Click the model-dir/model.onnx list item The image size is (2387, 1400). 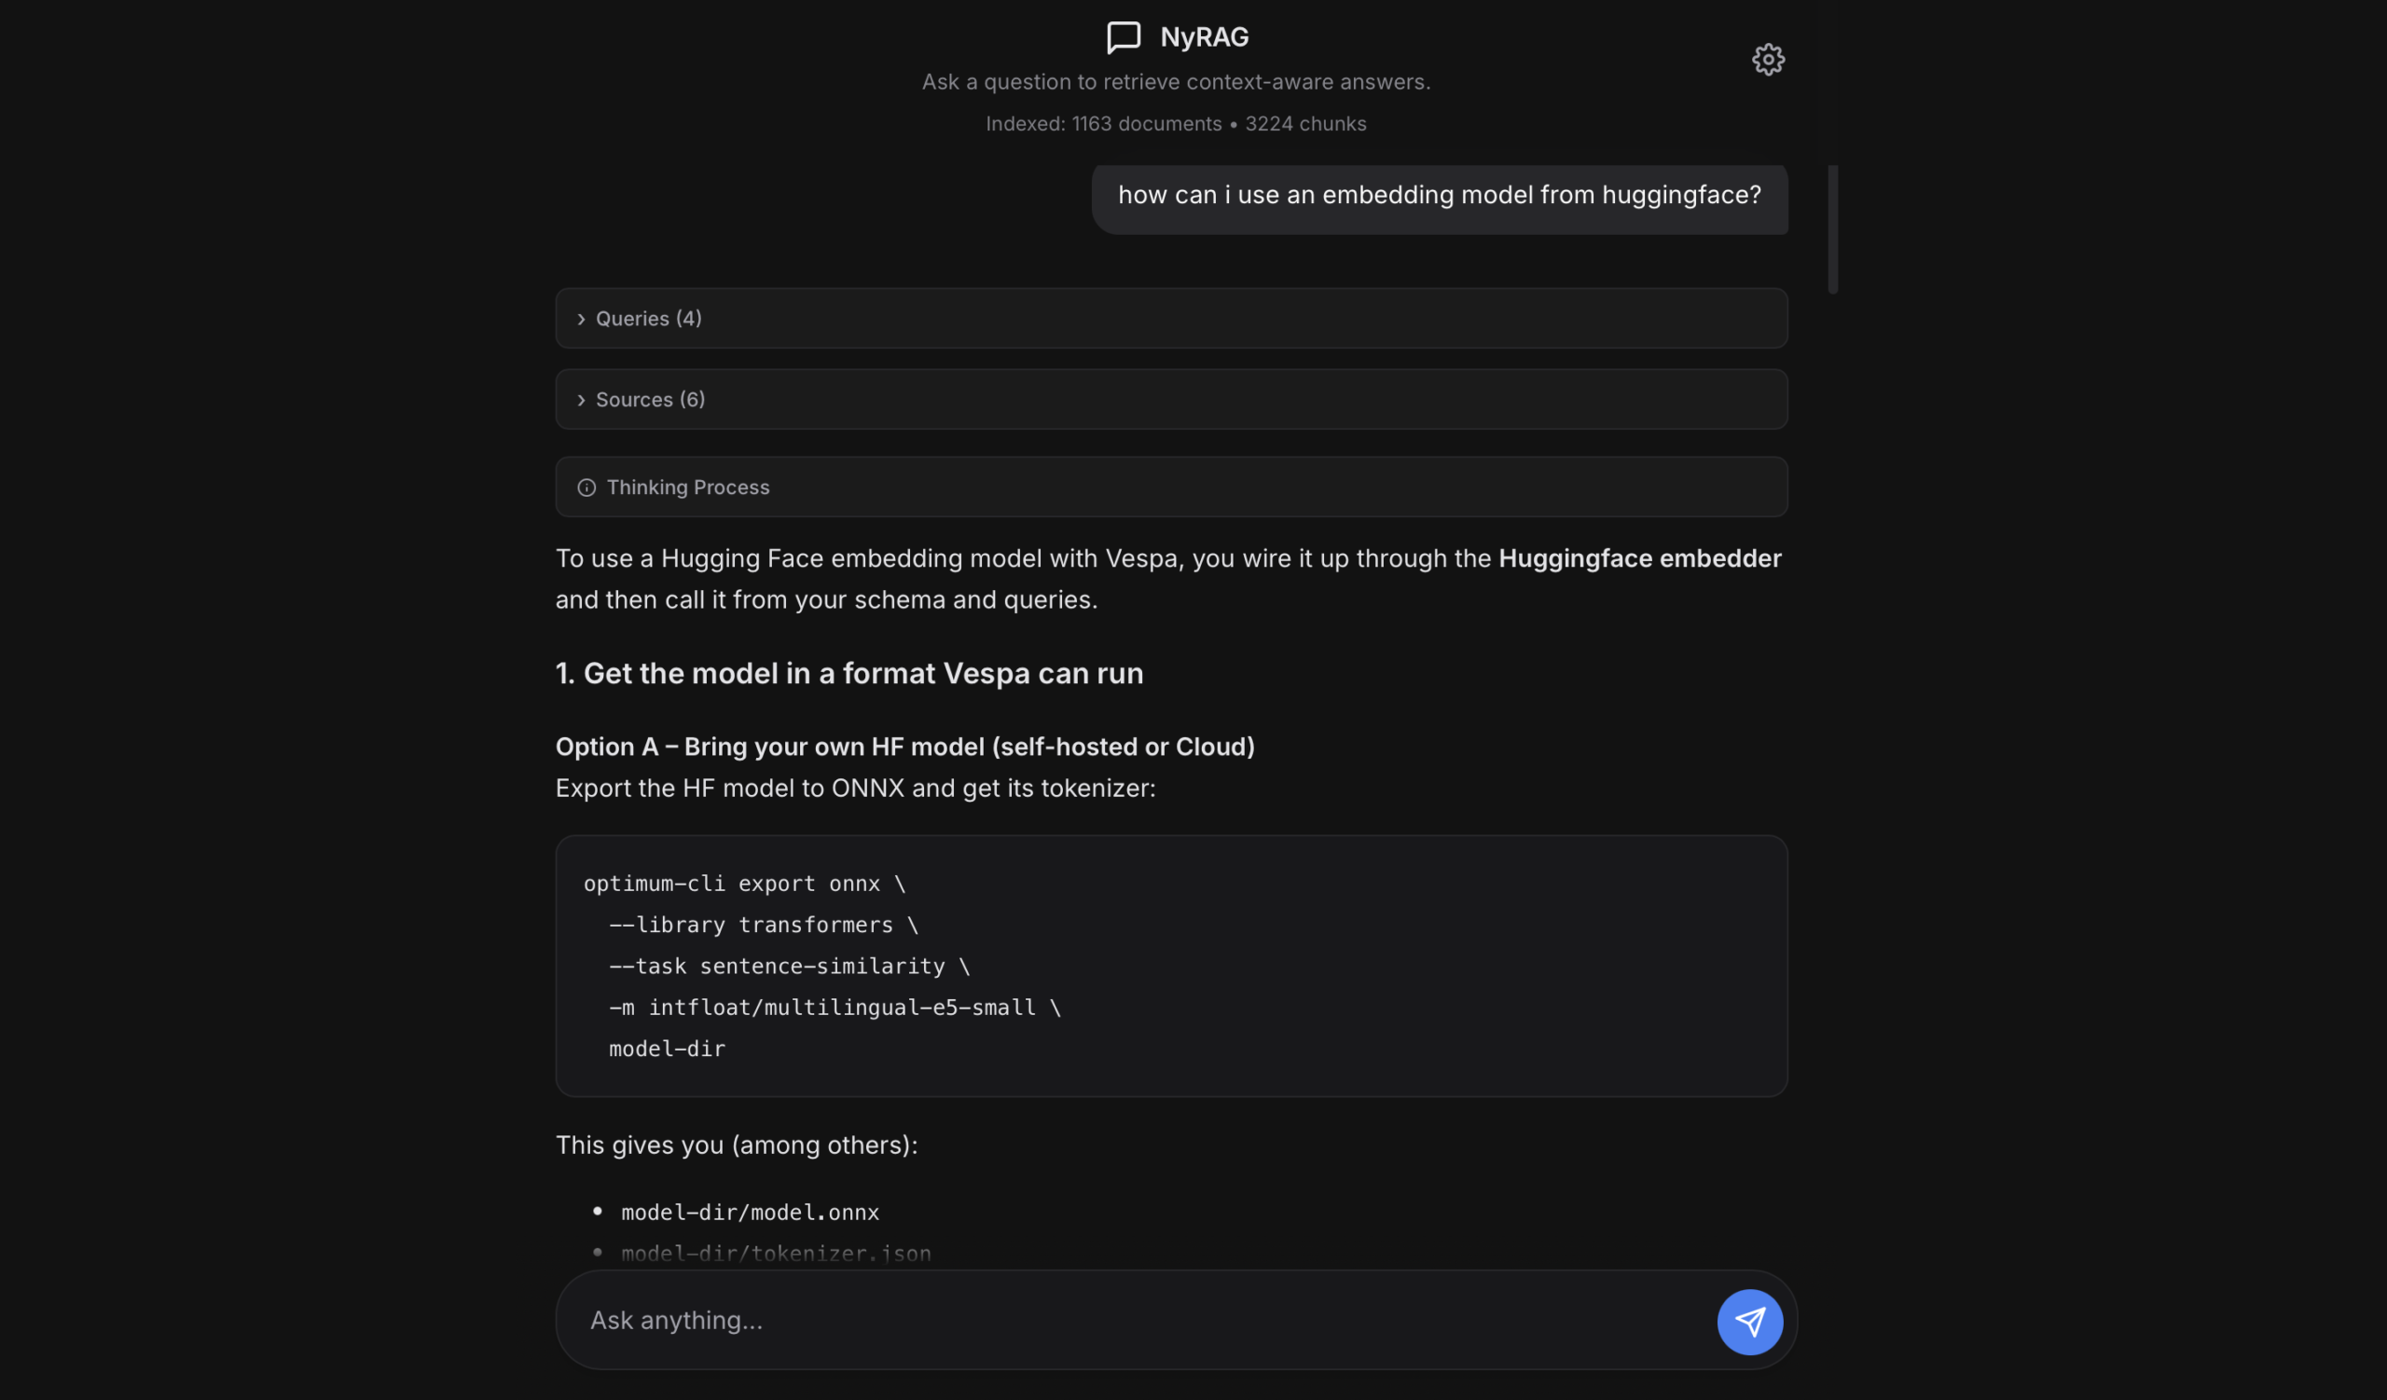[x=750, y=1213]
